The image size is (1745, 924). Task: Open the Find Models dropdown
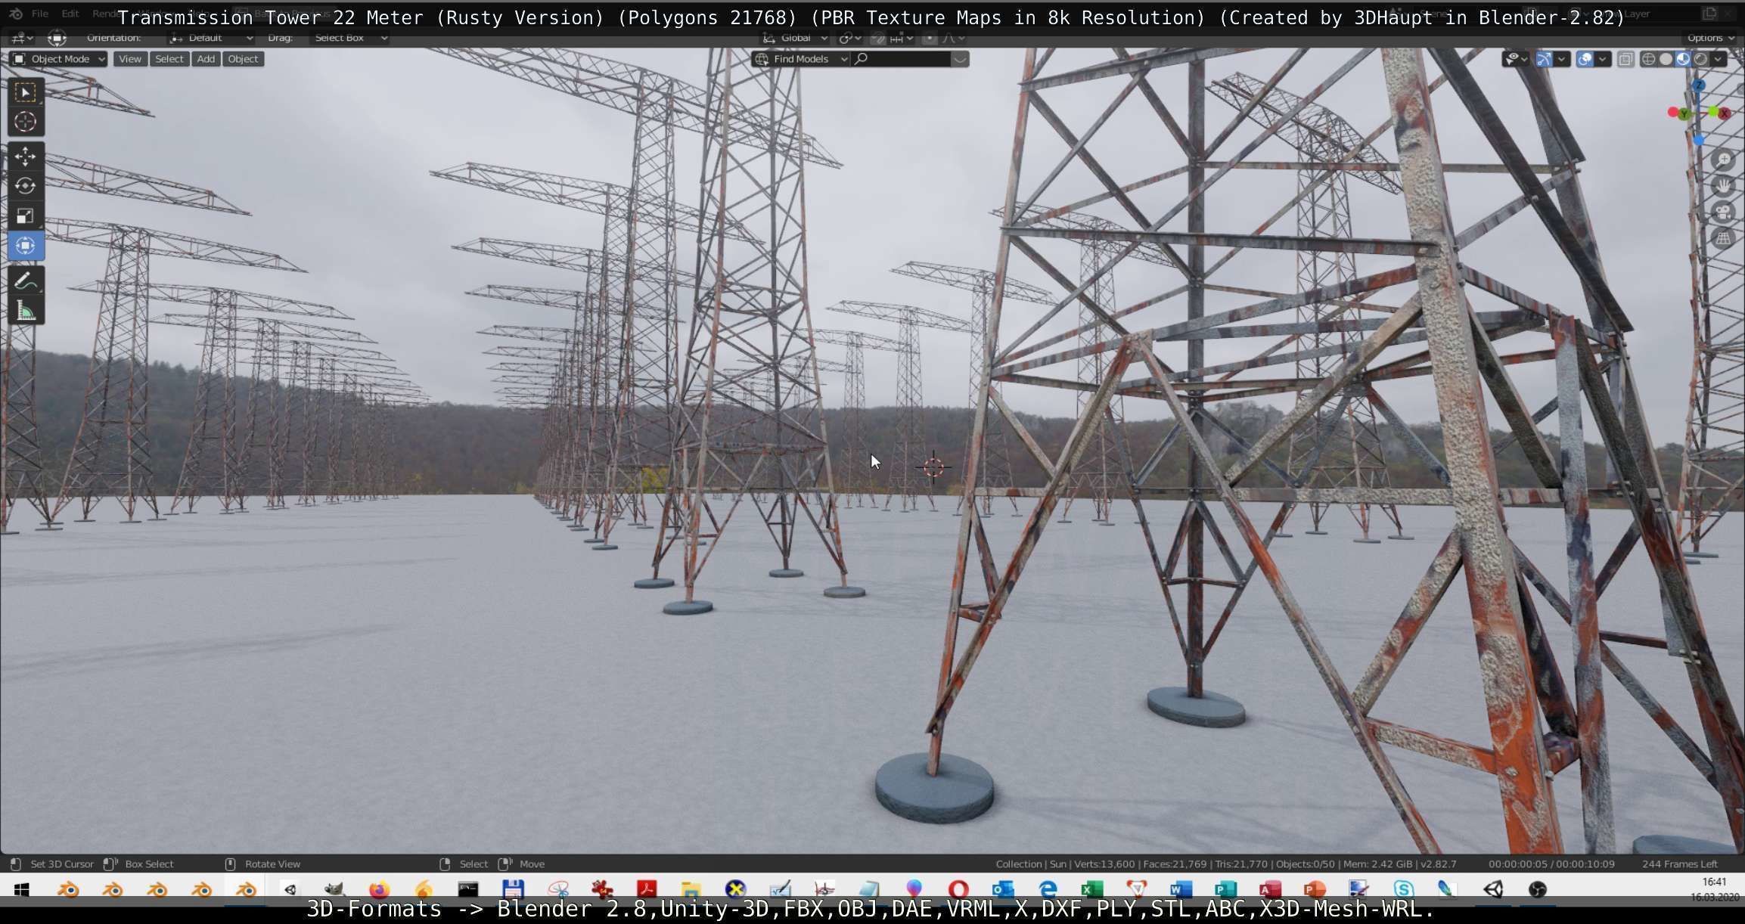801,59
